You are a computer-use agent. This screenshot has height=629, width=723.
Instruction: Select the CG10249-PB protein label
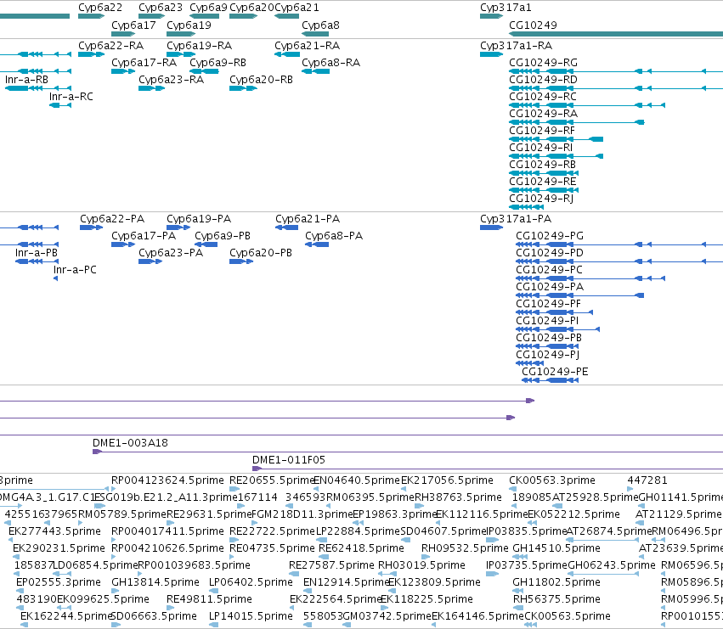tap(549, 338)
